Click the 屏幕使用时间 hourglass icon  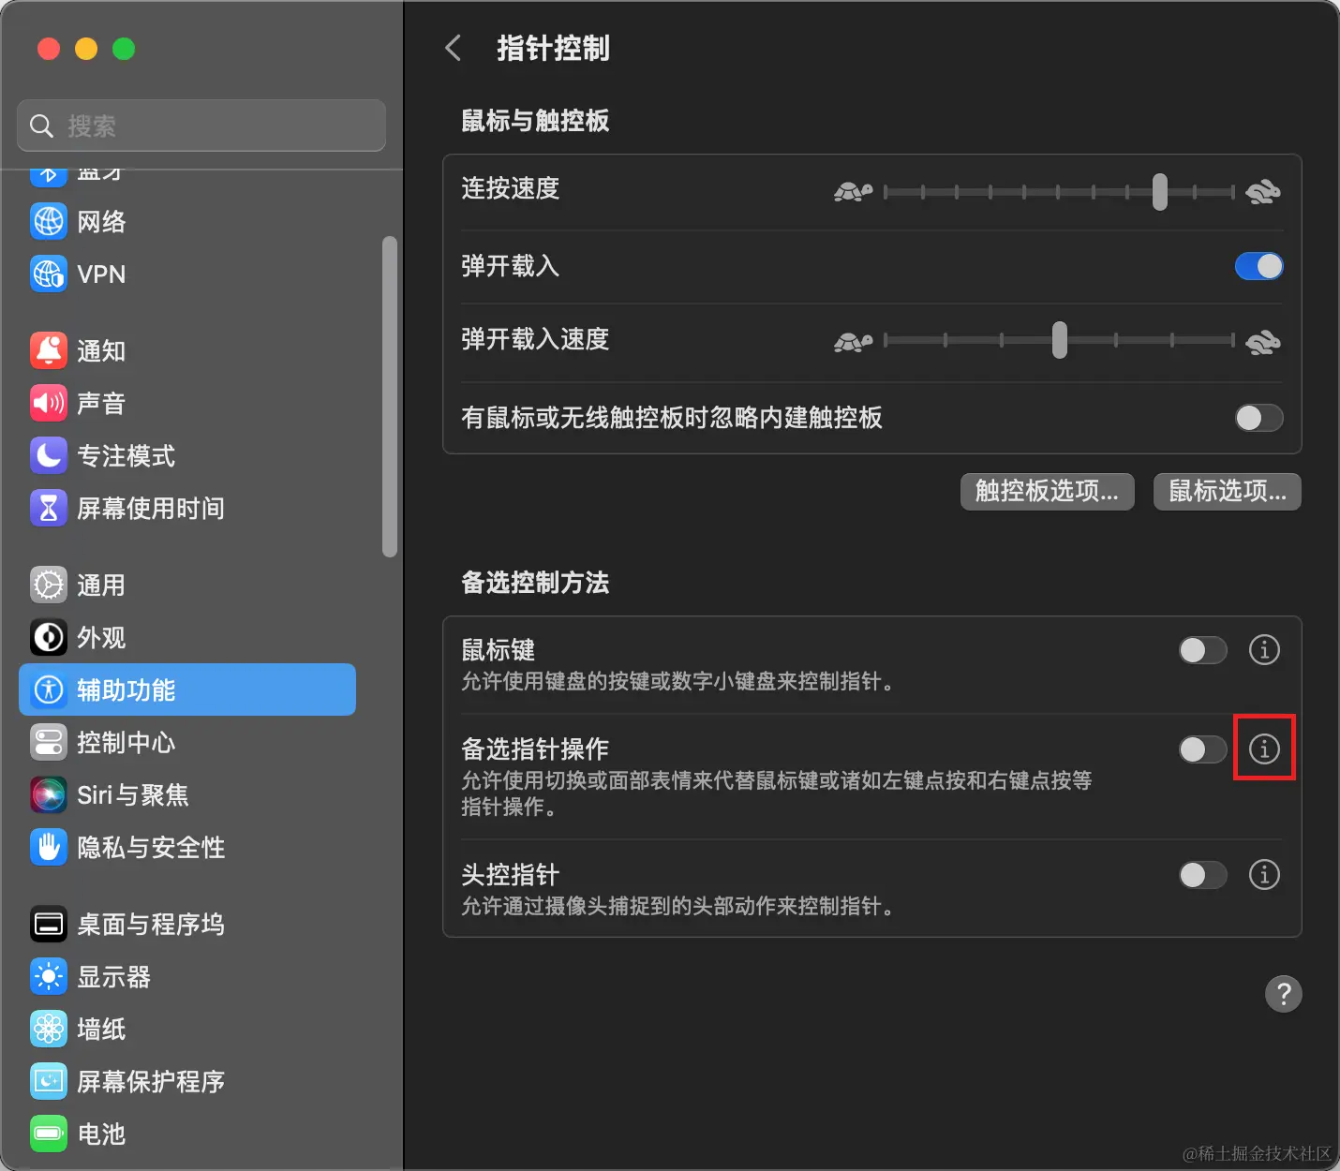pos(49,509)
